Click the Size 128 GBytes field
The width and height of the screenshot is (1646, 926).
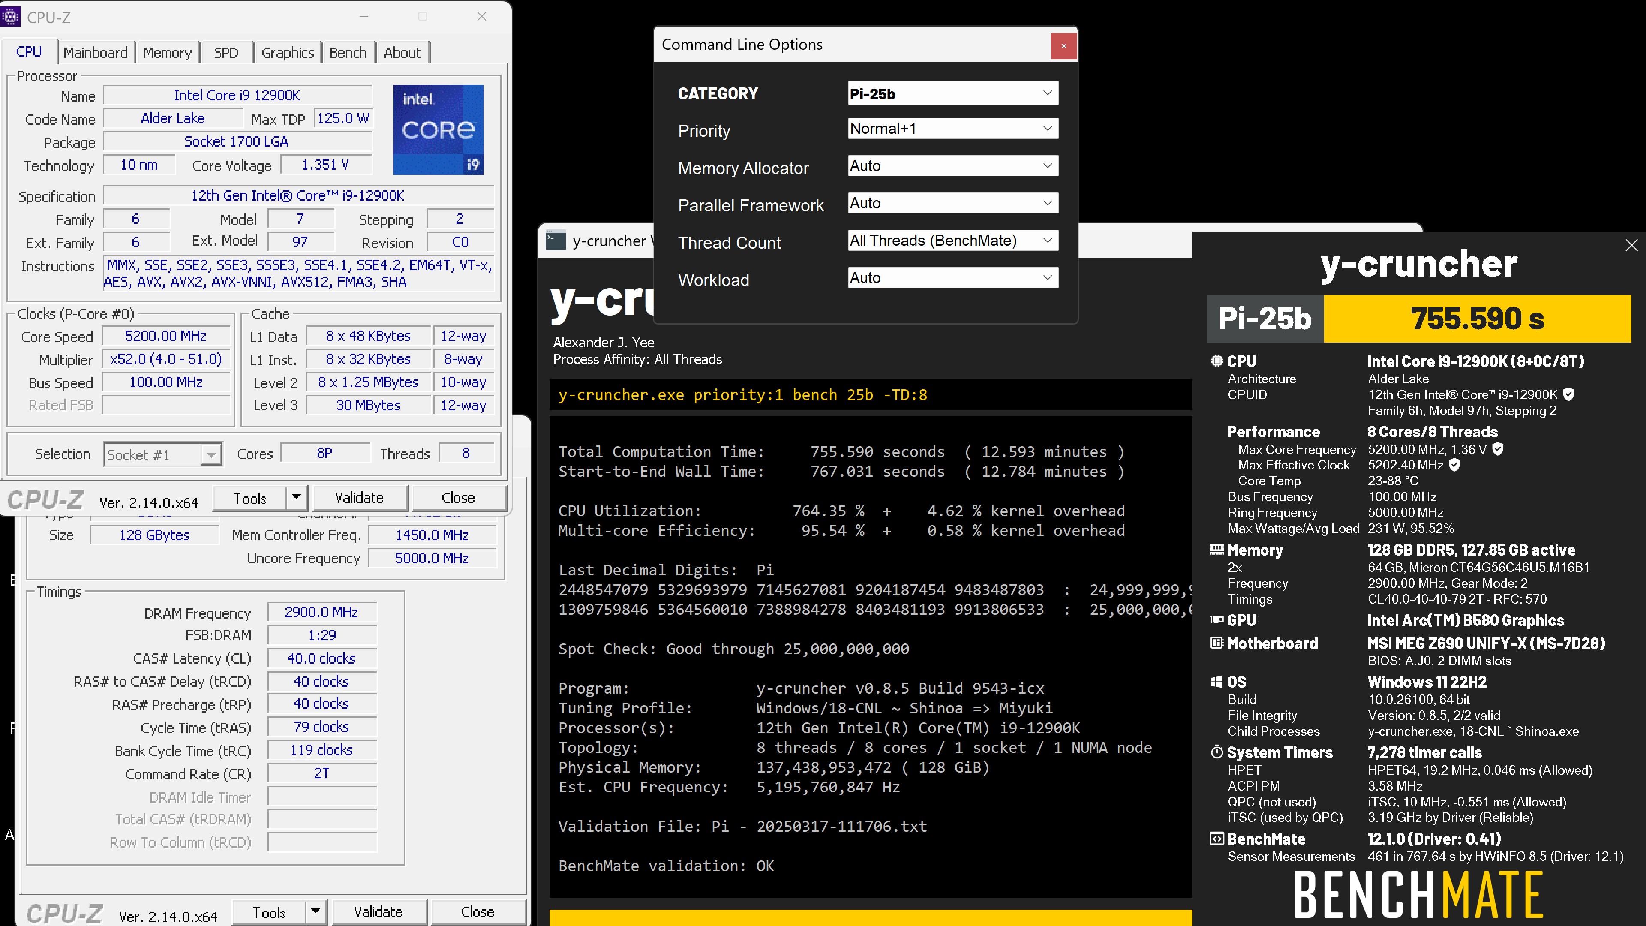tap(154, 535)
